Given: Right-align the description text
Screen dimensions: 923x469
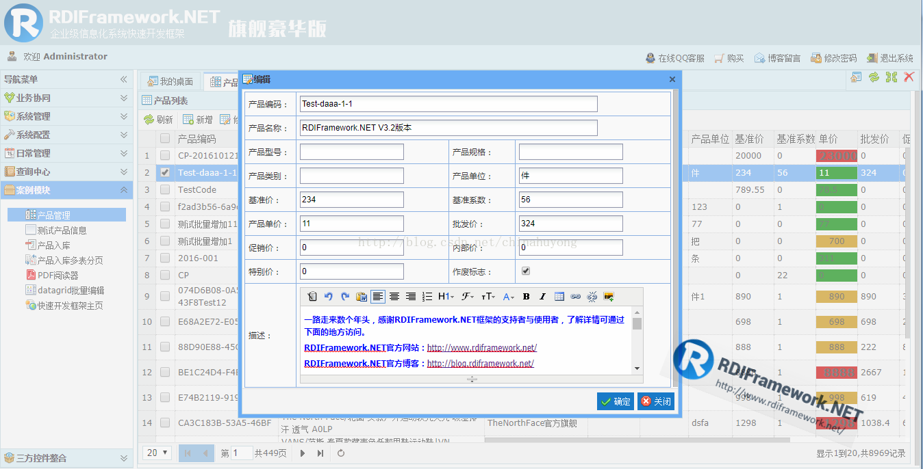Looking at the screenshot, I should pos(411,296).
